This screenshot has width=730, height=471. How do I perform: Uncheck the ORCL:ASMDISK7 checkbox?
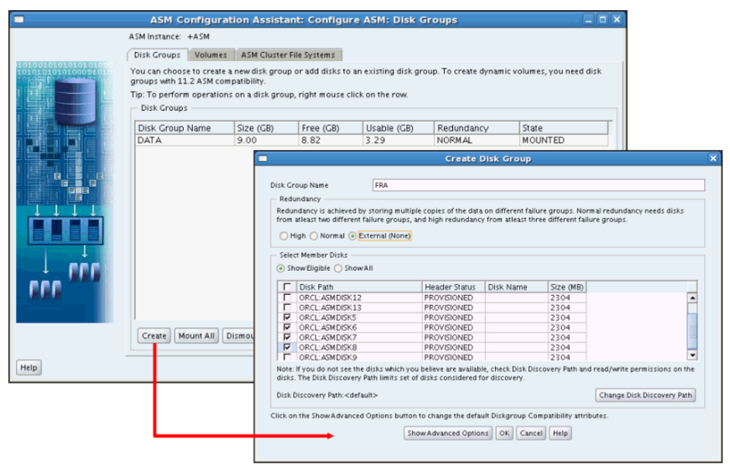(x=287, y=337)
